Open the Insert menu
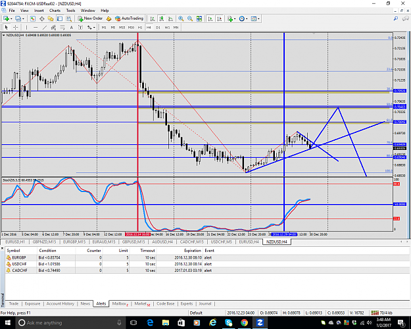The height and width of the screenshot is (329, 411). 39,11
